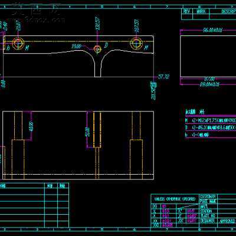
Task: Click the 'CUSTOMER' title block label
Action: click(x=208, y=196)
